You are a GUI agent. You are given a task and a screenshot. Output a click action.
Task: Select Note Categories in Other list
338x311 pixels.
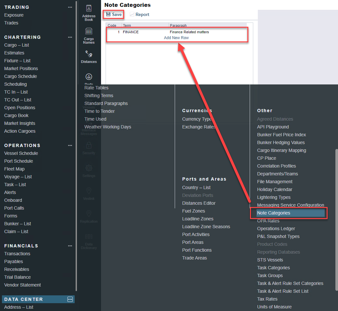(273, 213)
